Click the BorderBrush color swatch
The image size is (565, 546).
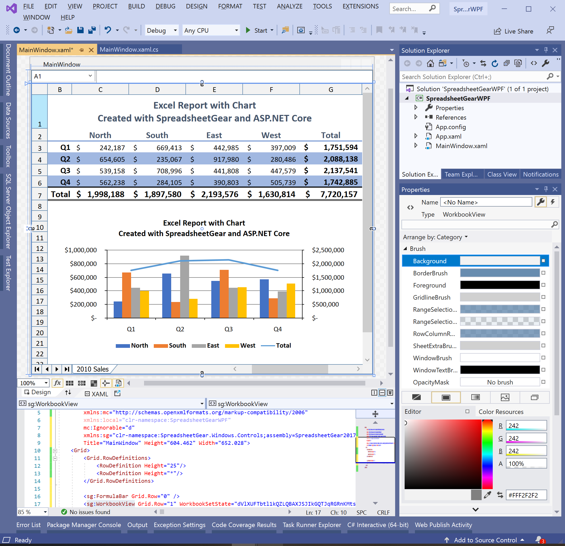500,273
